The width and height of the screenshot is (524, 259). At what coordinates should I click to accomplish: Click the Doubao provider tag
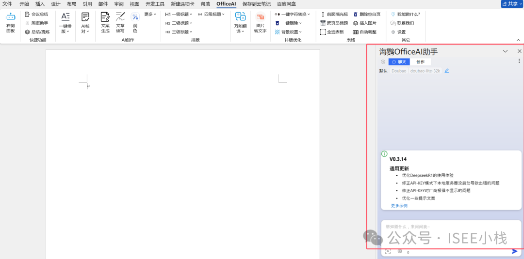point(399,71)
